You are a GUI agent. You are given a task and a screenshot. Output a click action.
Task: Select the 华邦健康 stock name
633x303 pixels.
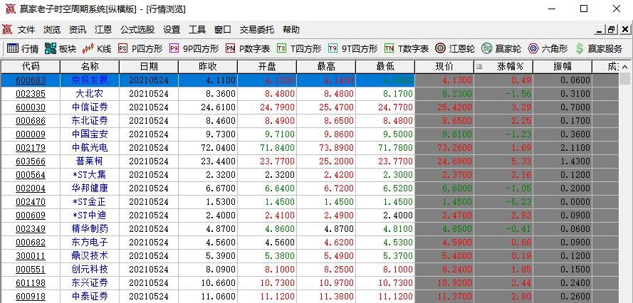[90, 188]
